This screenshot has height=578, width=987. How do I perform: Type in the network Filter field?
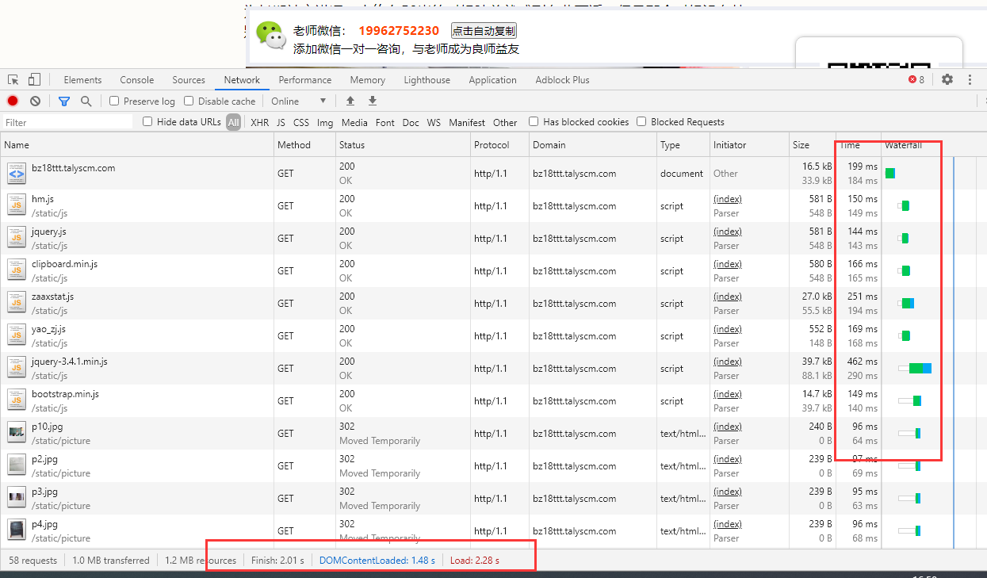click(67, 123)
